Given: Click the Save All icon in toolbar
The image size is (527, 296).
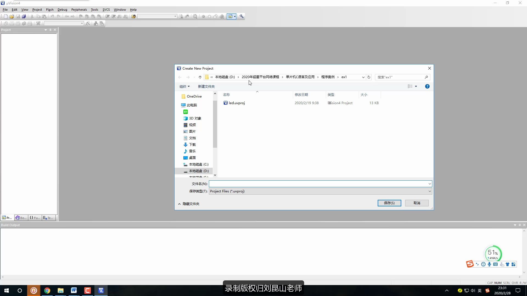Looking at the screenshot, I should [x=24, y=16].
